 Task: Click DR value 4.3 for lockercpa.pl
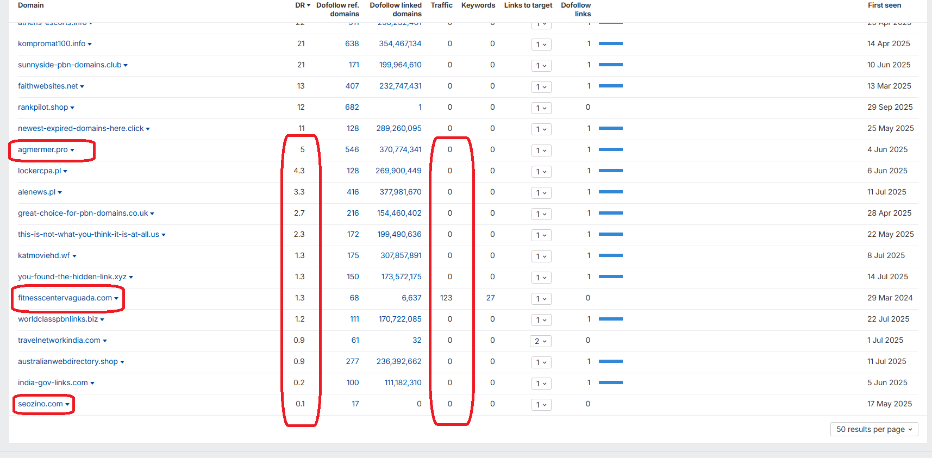click(299, 171)
